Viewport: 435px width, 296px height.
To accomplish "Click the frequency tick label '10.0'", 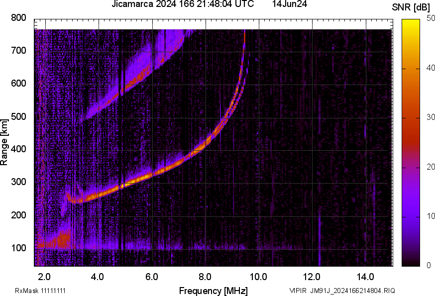I will point(258,277).
